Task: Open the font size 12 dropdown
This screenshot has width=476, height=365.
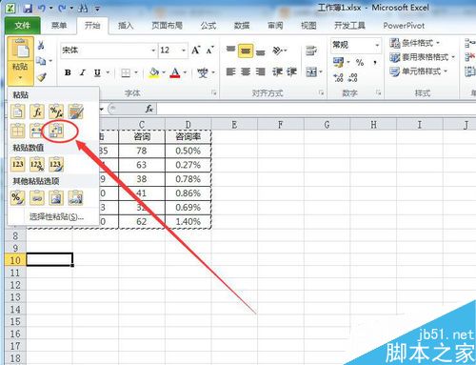Action: coord(183,51)
